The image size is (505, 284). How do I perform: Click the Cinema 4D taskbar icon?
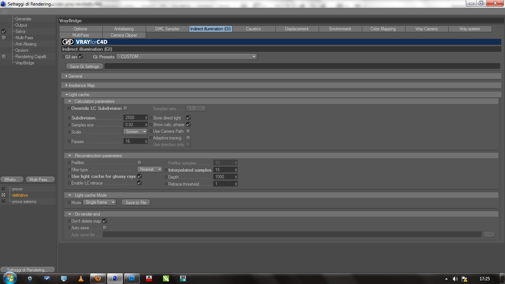click(x=115, y=278)
